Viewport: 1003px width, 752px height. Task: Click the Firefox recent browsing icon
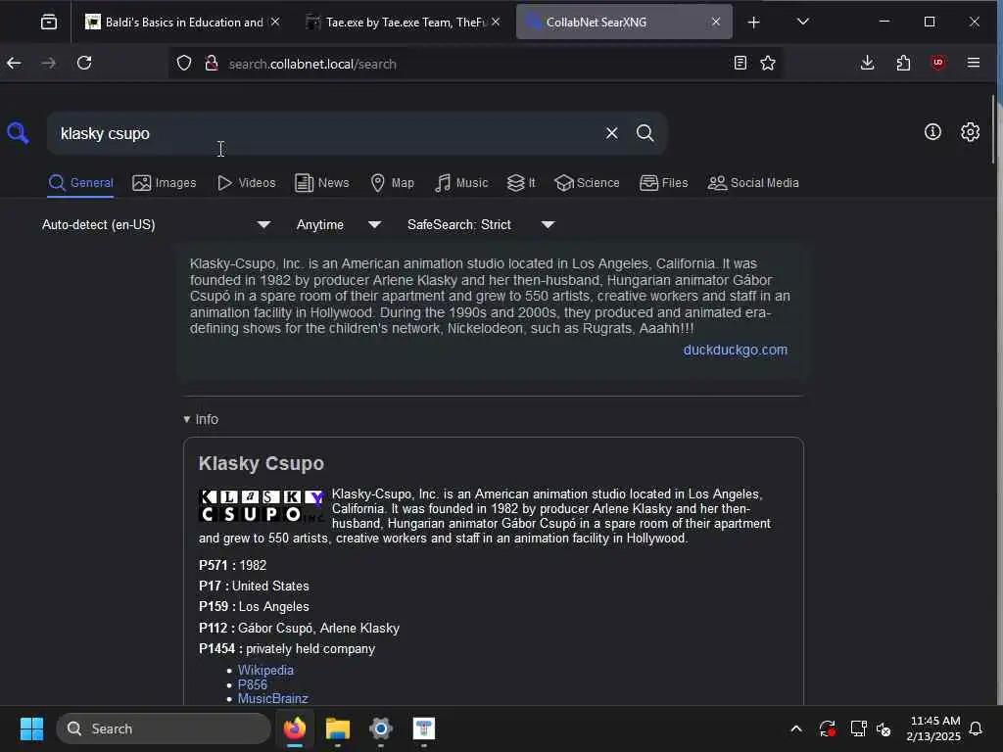click(x=49, y=22)
